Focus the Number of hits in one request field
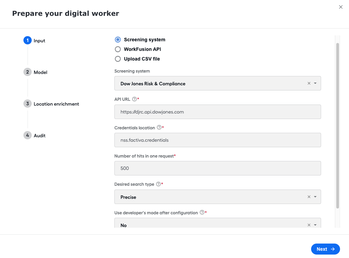This screenshot has width=349, height=258. coord(217,168)
